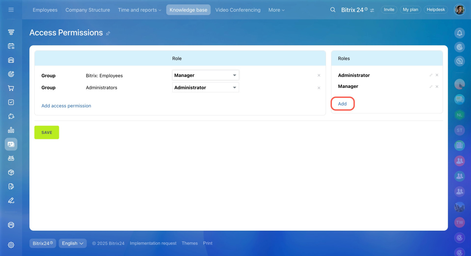This screenshot has height=256, width=471.
Task: Delete the Manager role
Action: 437,87
